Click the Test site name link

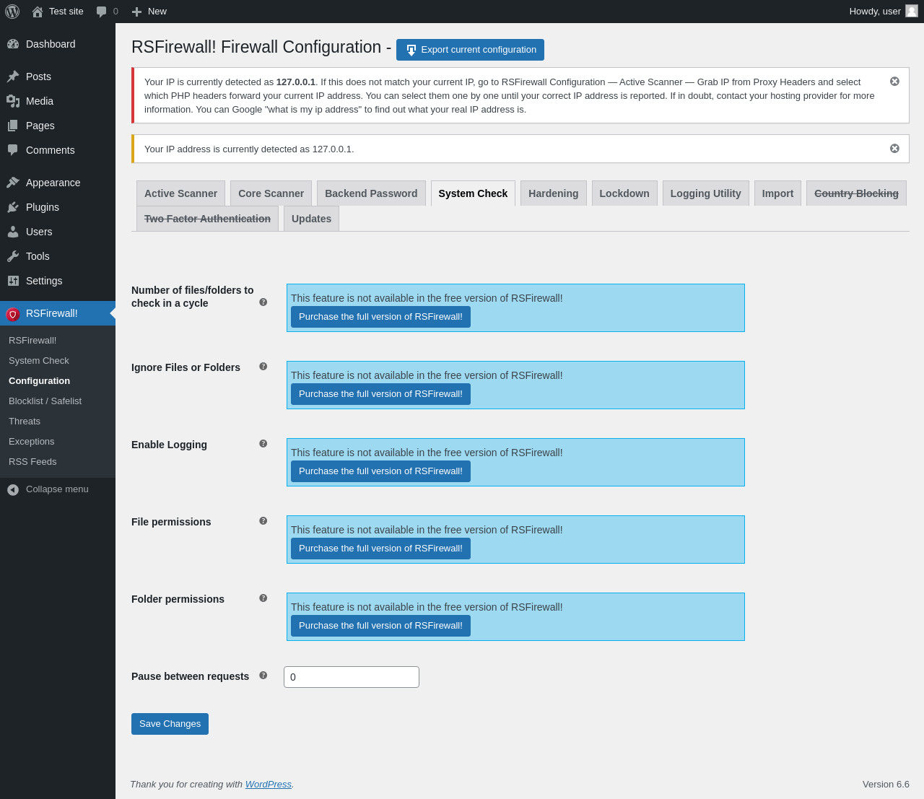(66, 12)
